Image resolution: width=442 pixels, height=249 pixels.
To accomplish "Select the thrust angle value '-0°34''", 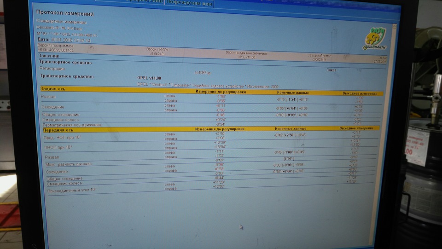I will pos(220,124).
